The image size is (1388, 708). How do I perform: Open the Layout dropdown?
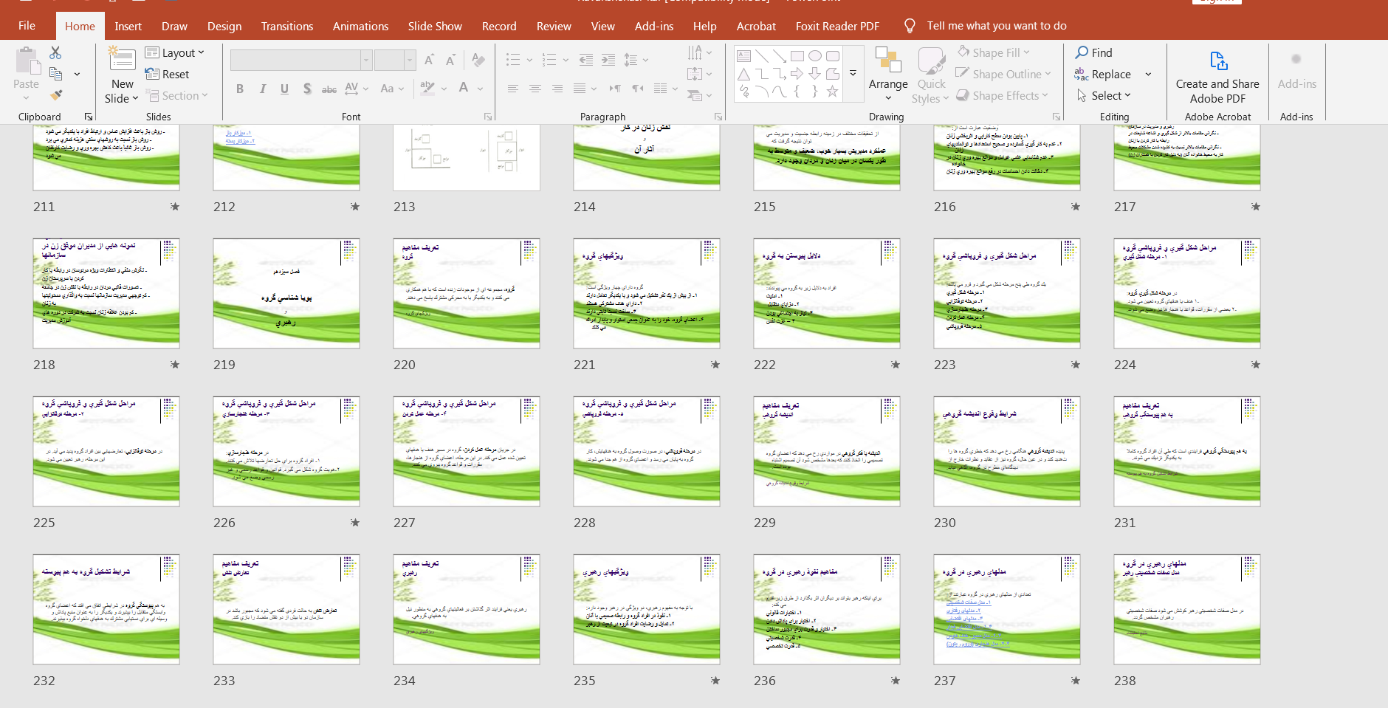175,53
